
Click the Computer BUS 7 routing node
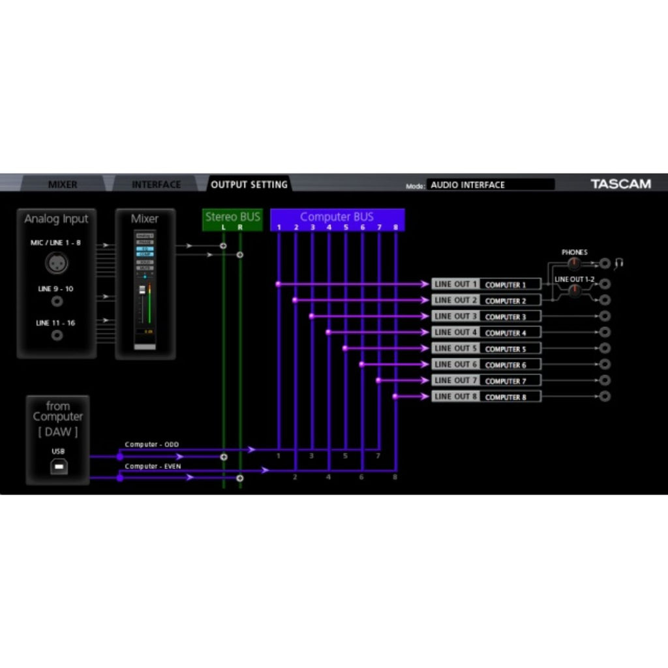pos(378,380)
